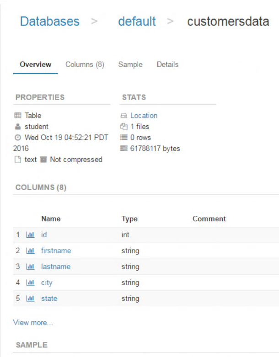Open the table Location link

pos(144,116)
